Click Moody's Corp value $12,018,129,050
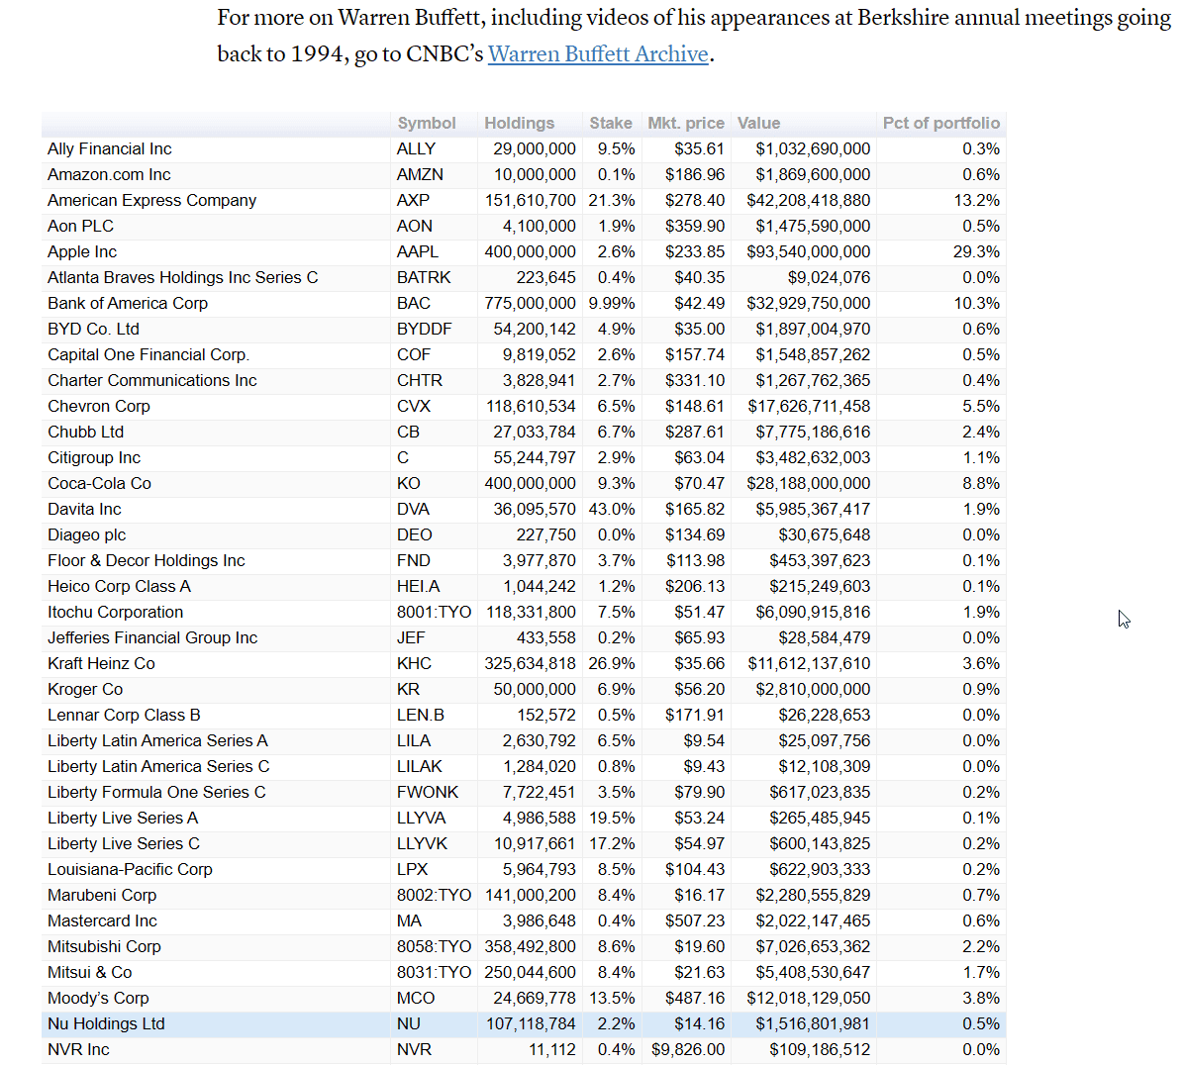This screenshot has height=1065, width=1184. click(x=808, y=998)
